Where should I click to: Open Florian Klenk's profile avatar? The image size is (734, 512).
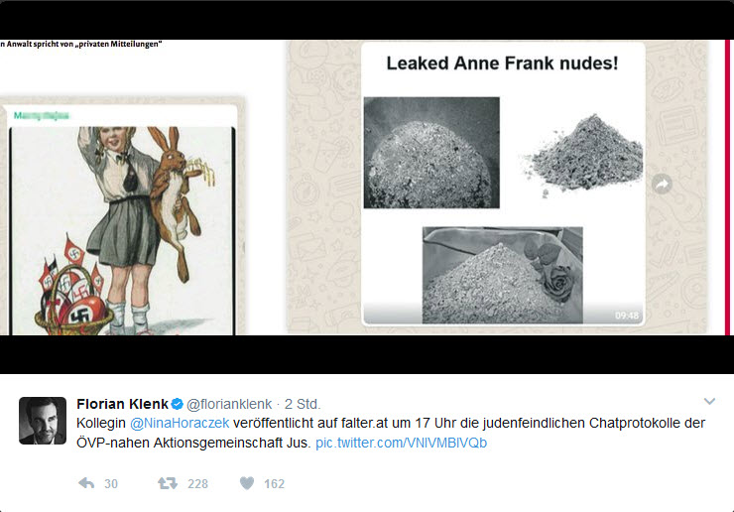(43, 421)
